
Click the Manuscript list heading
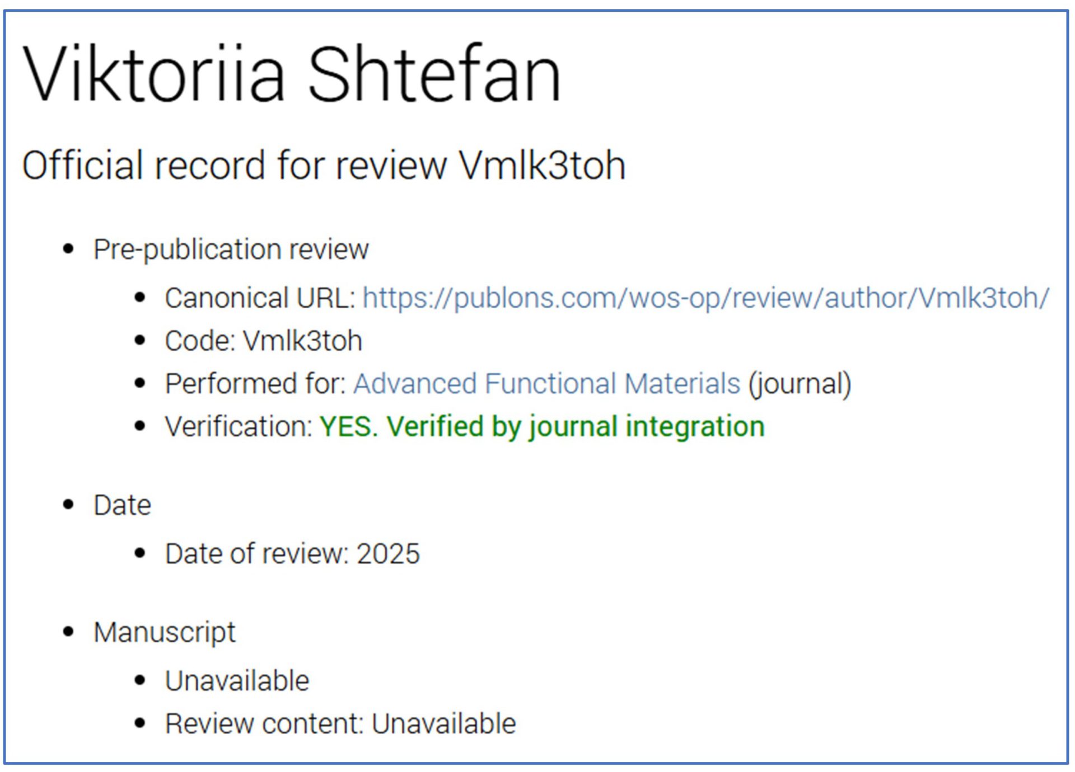click(x=164, y=633)
